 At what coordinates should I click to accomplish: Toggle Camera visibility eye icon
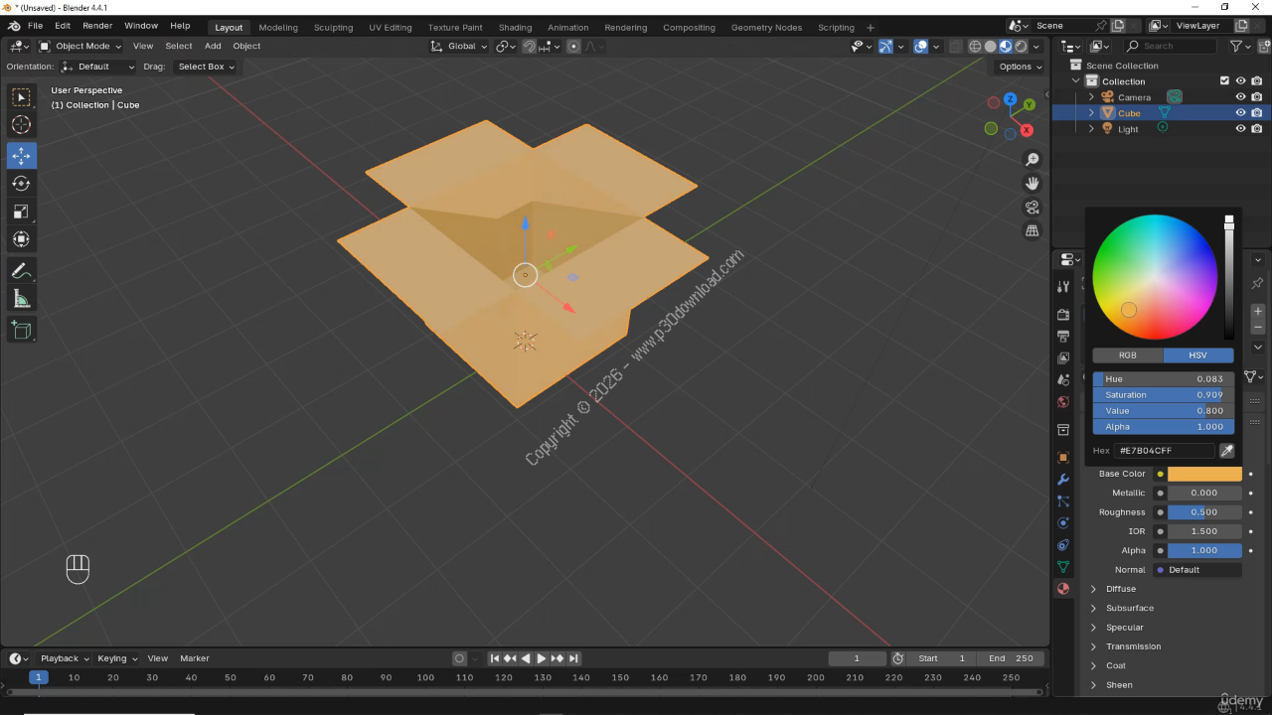coord(1240,97)
